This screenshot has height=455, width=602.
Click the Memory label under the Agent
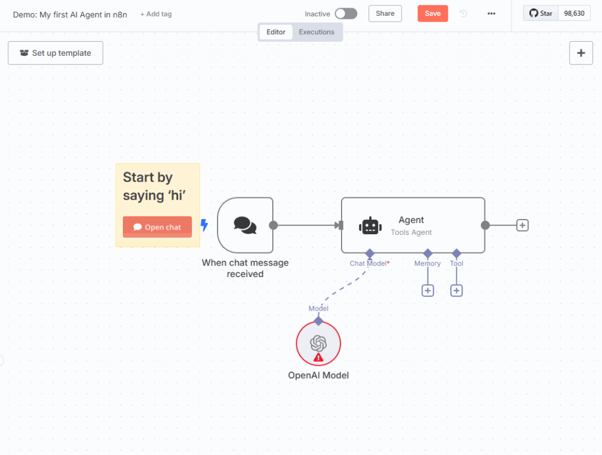pos(427,264)
